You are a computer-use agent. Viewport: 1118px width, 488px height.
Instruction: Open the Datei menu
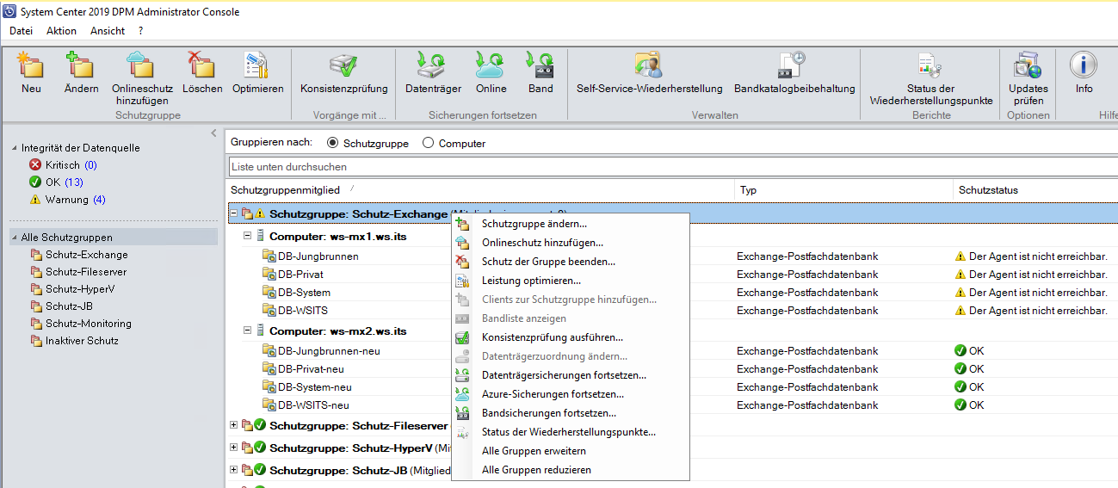(x=21, y=30)
